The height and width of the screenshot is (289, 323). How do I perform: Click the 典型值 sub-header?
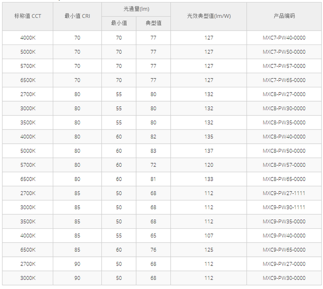(x=154, y=23)
